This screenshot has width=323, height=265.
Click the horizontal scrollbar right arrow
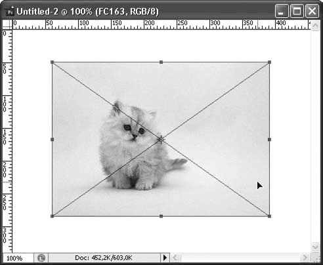click(305, 258)
